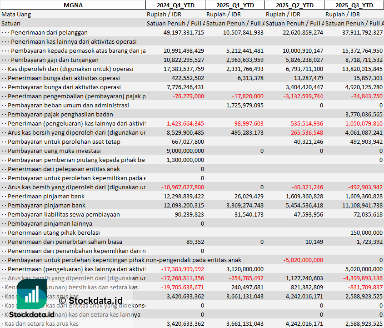Image resolution: width=384 pixels, height=328 pixels.
Task: Select the 2024_Q4_YTD column header
Action: click(175, 5)
